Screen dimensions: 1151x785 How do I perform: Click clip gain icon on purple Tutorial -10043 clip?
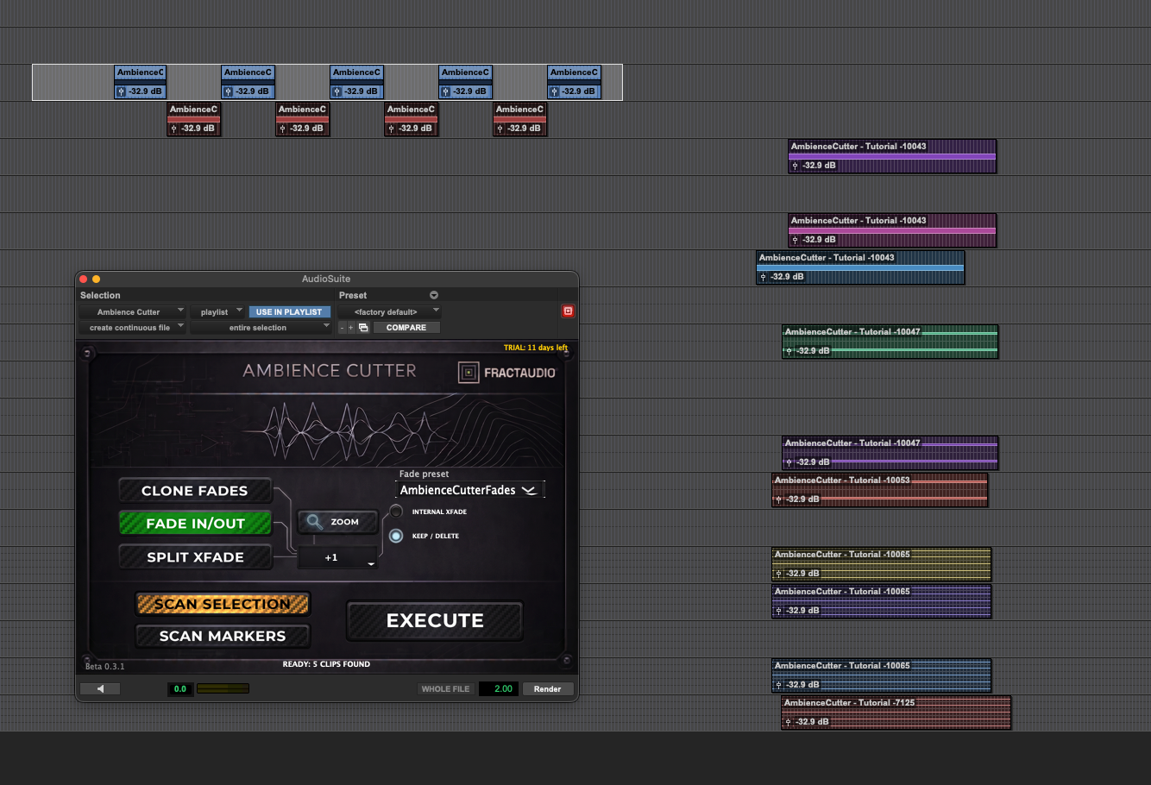[x=795, y=166]
